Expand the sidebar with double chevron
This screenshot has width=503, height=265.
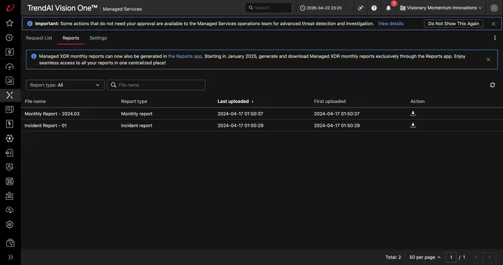10,257
